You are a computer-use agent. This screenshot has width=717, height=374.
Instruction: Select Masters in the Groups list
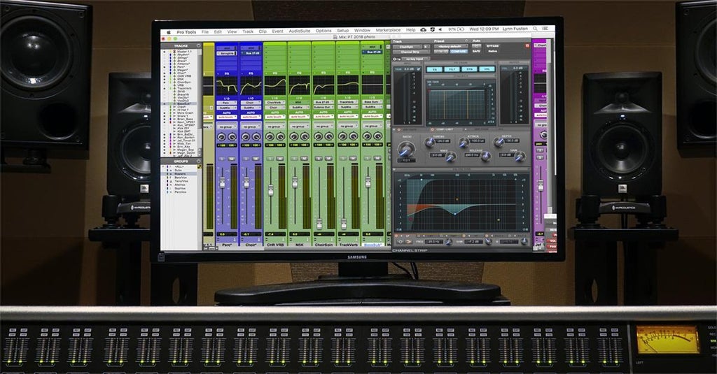point(180,174)
